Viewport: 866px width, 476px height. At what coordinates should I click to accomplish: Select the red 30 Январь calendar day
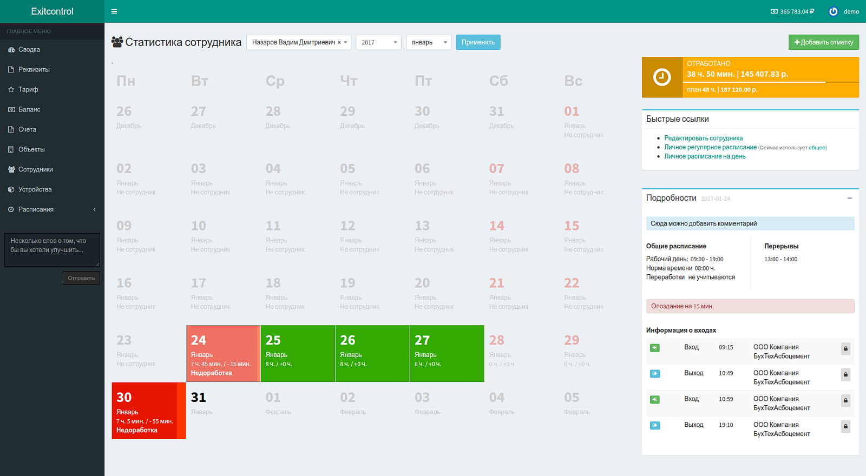pos(149,411)
